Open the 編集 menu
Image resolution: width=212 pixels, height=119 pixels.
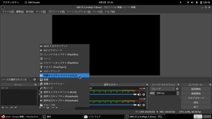pos(20,12)
